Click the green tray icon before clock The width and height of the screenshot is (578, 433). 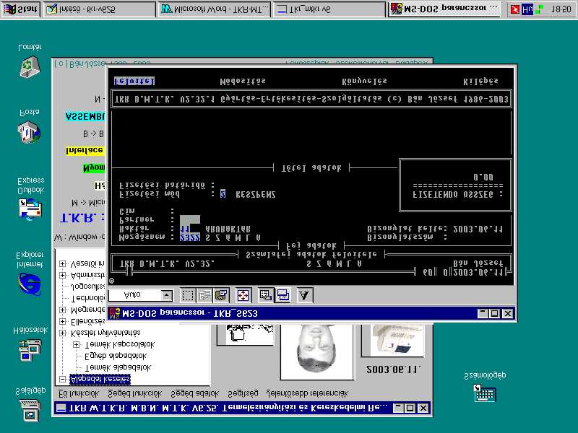pos(539,9)
